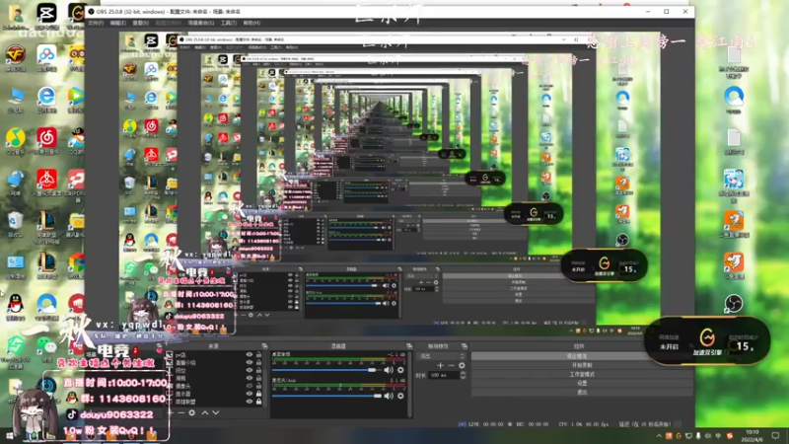Show hidden tray icons chevron on taskbar
The image size is (789, 444).
(659, 436)
